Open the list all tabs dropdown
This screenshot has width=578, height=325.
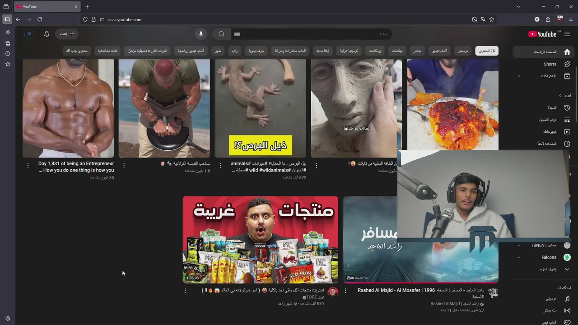coord(518,7)
